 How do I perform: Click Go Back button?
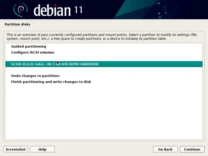165,149
